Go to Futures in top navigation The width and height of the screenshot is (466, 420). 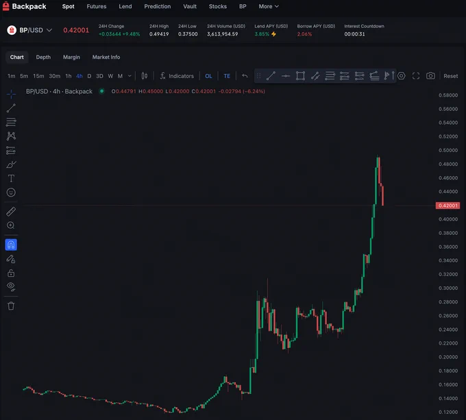click(97, 6)
